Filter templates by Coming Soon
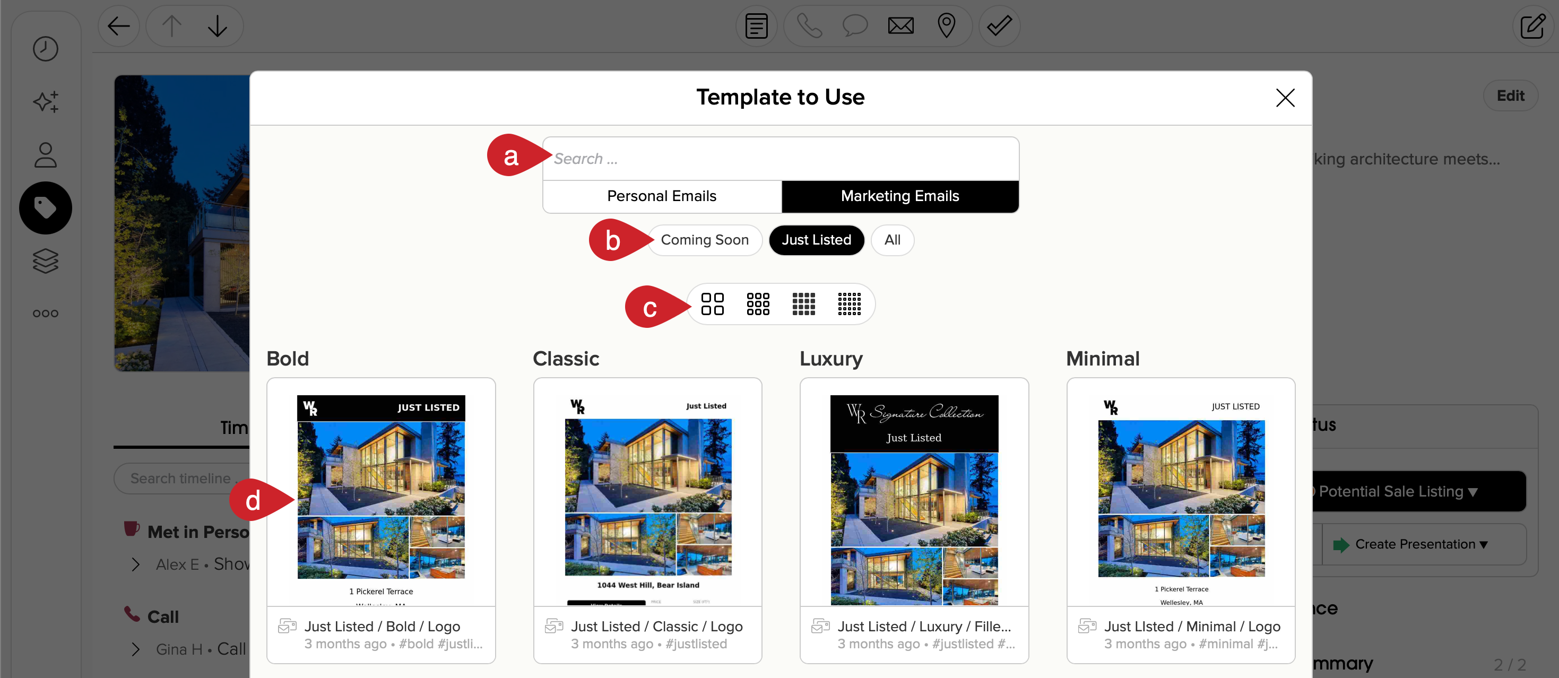This screenshot has height=678, width=1559. (x=705, y=240)
